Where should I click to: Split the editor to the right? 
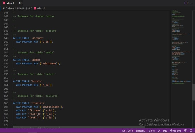click(186, 3)
